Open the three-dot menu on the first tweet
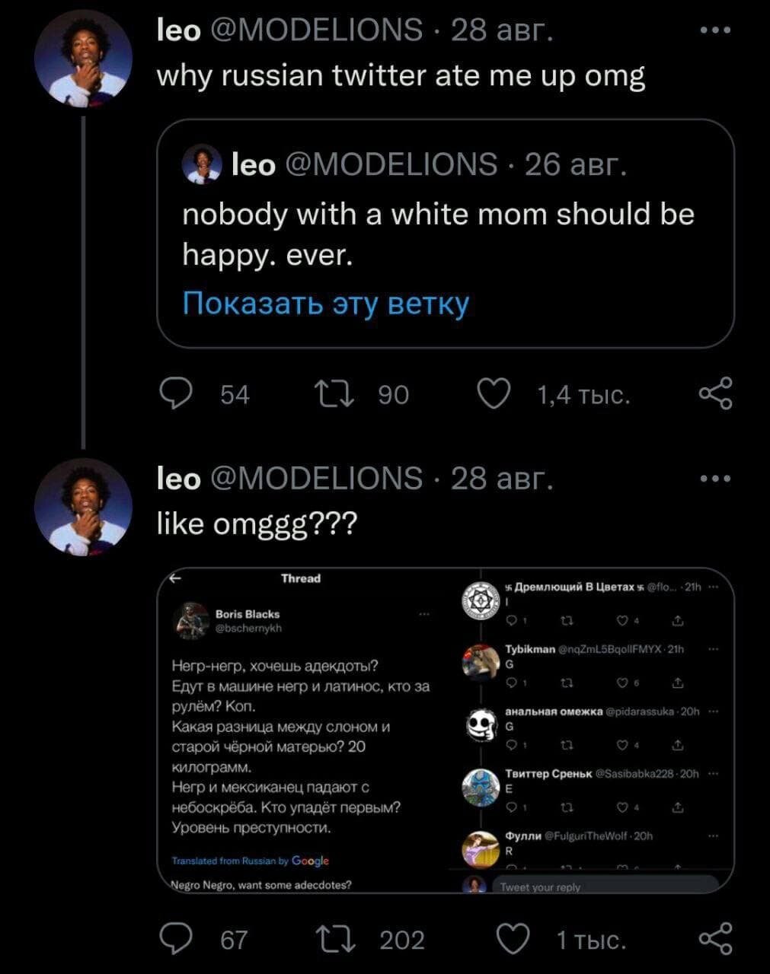This screenshot has width=770, height=974. (x=715, y=30)
